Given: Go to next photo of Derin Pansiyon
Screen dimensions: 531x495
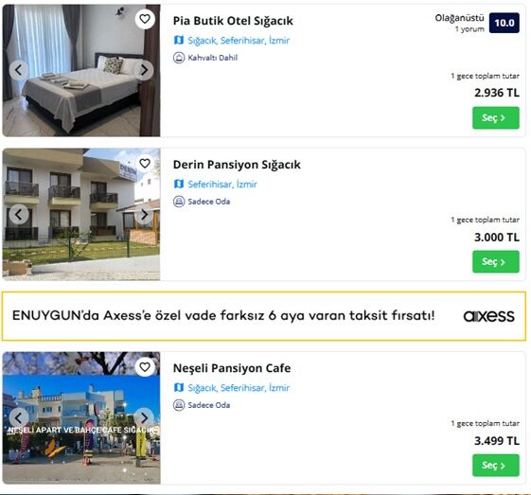Looking at the screenshot, I should [144, 214].
